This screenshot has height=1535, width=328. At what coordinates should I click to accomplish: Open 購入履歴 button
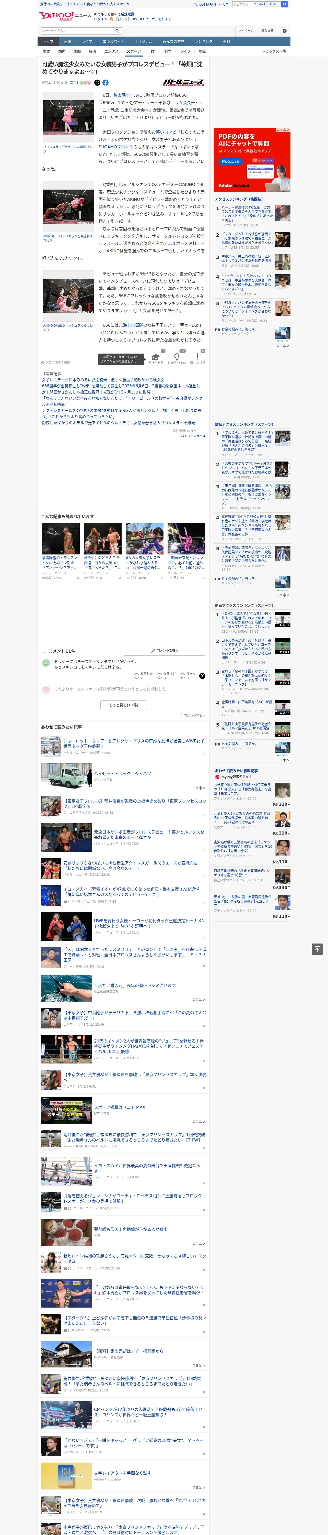pyautogui.click(x=267, y=31)
